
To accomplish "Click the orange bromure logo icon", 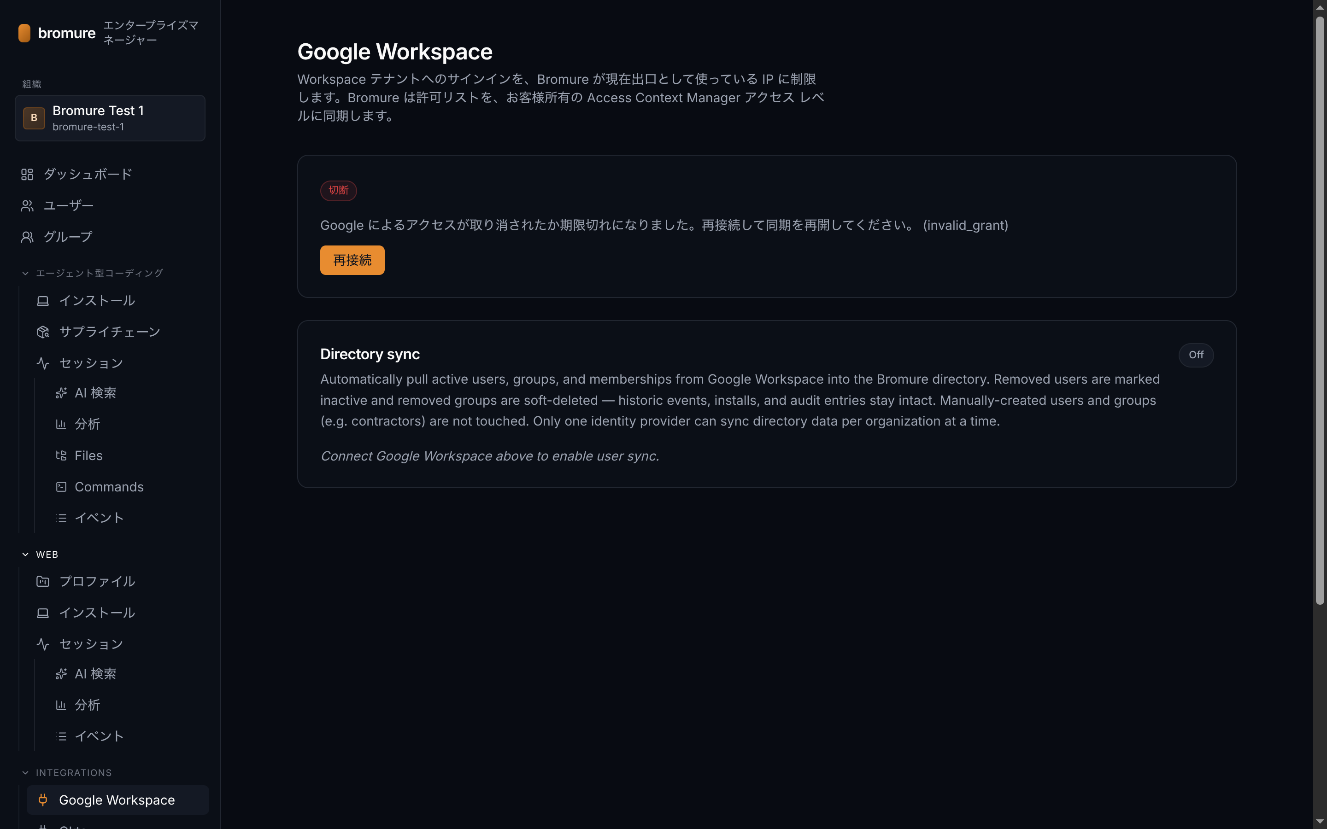I will [24, 33].
